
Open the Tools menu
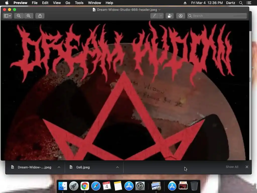click(x=79, y=3)
